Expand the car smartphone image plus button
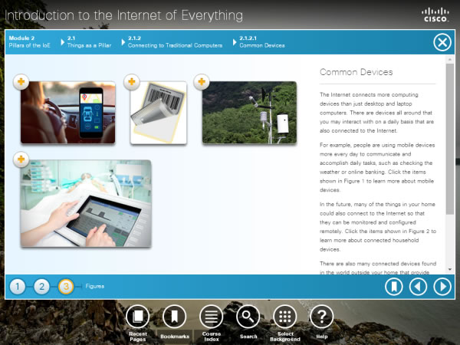Screen dimensions: 460x345 point(20,80)
